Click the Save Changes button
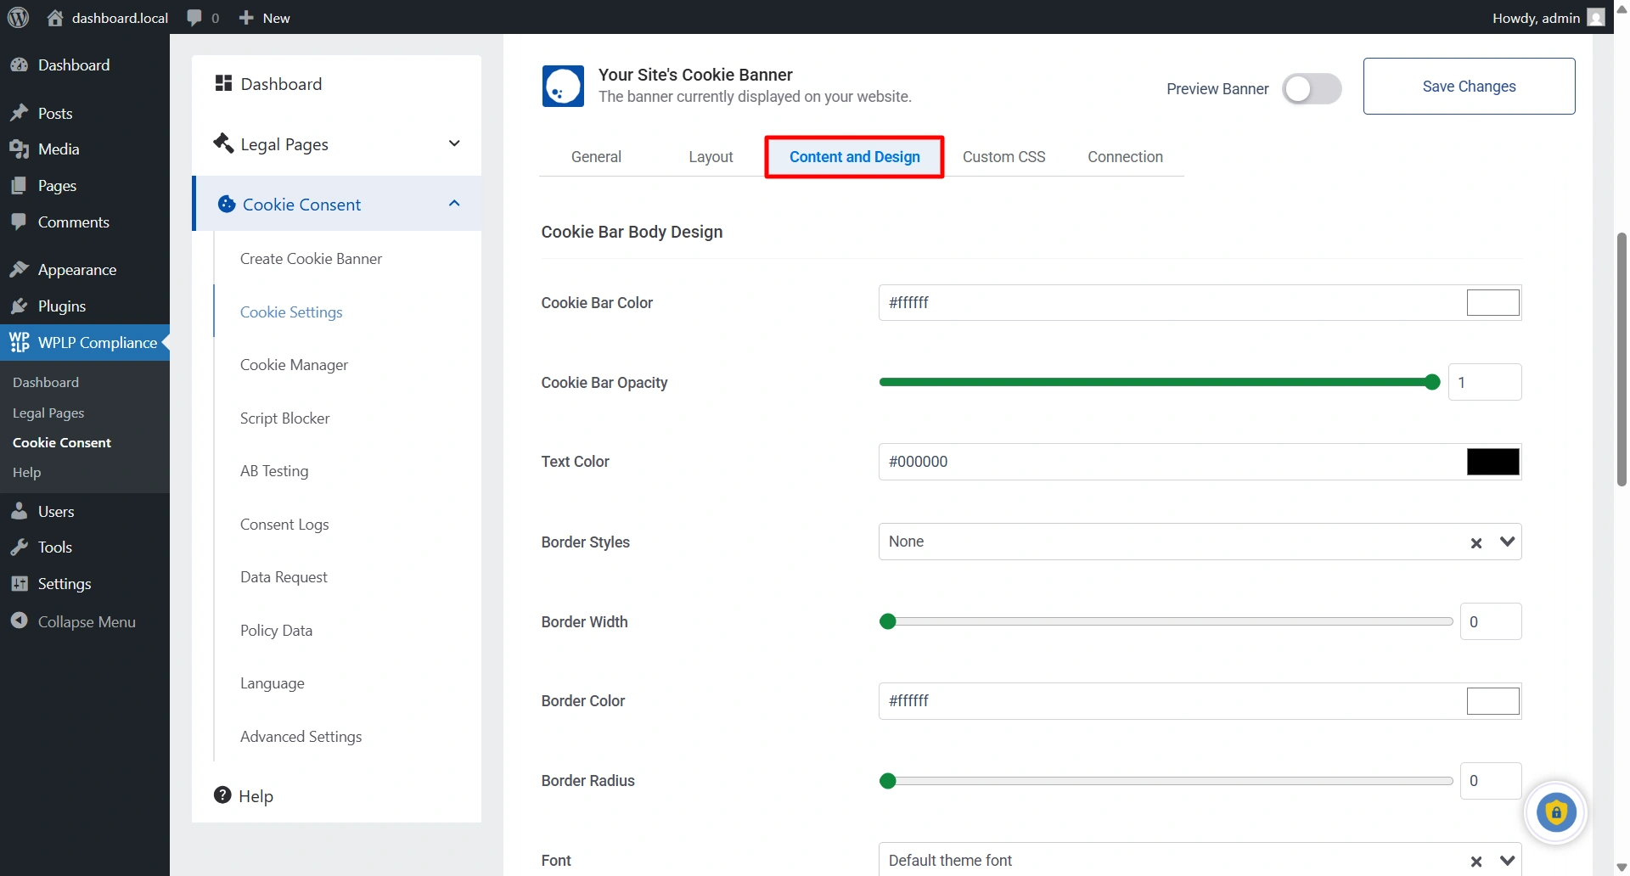The image size is (1630, 876). point(1469,87)
